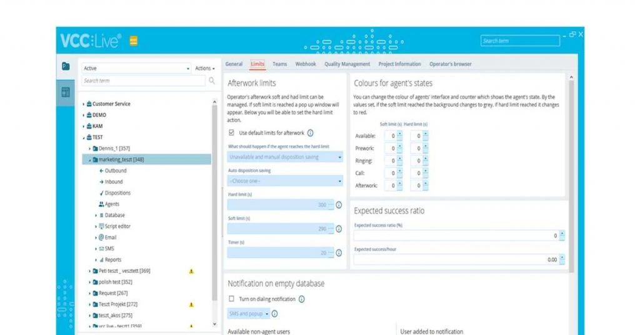Enable Turn on dialing notification checkbox

pyautogui.click(x=231, y=299)
